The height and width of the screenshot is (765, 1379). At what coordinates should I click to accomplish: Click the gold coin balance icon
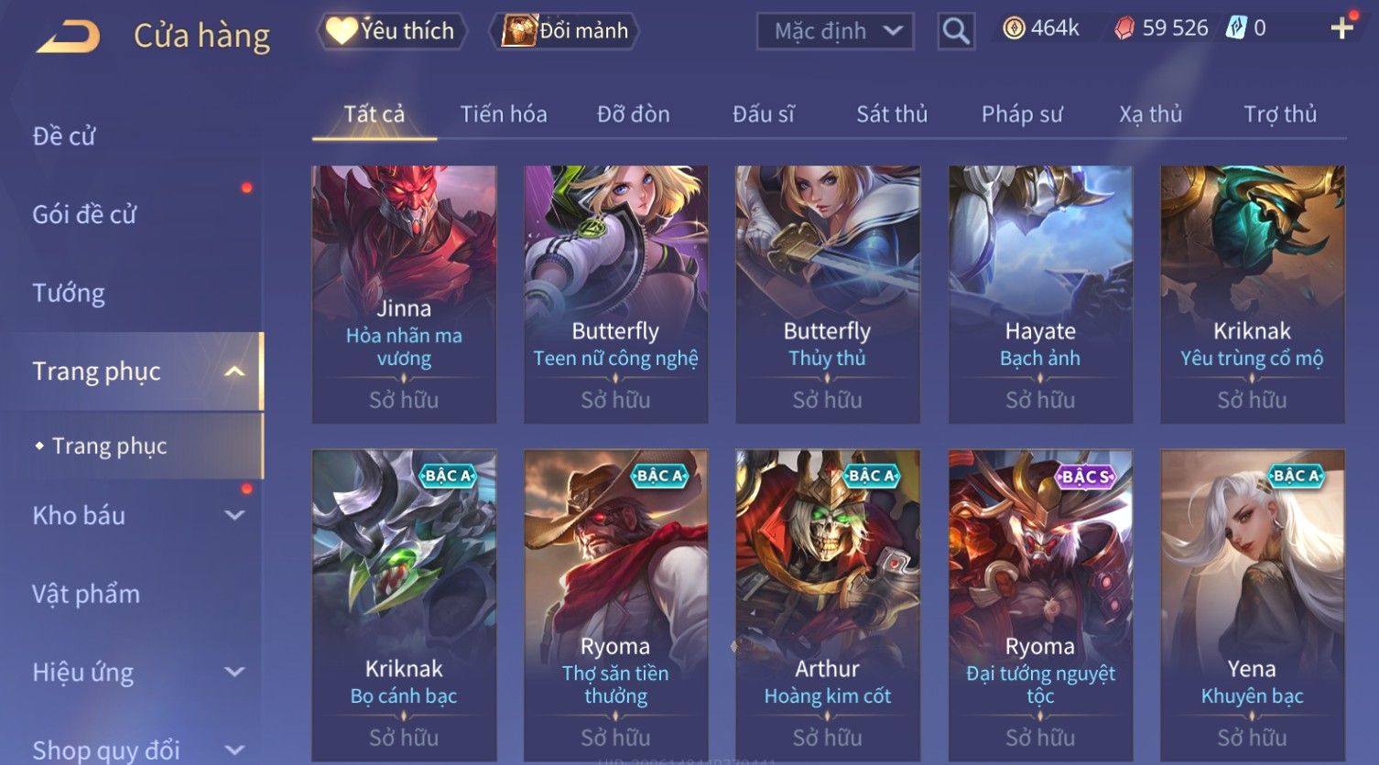click(x=1013, y=28)
